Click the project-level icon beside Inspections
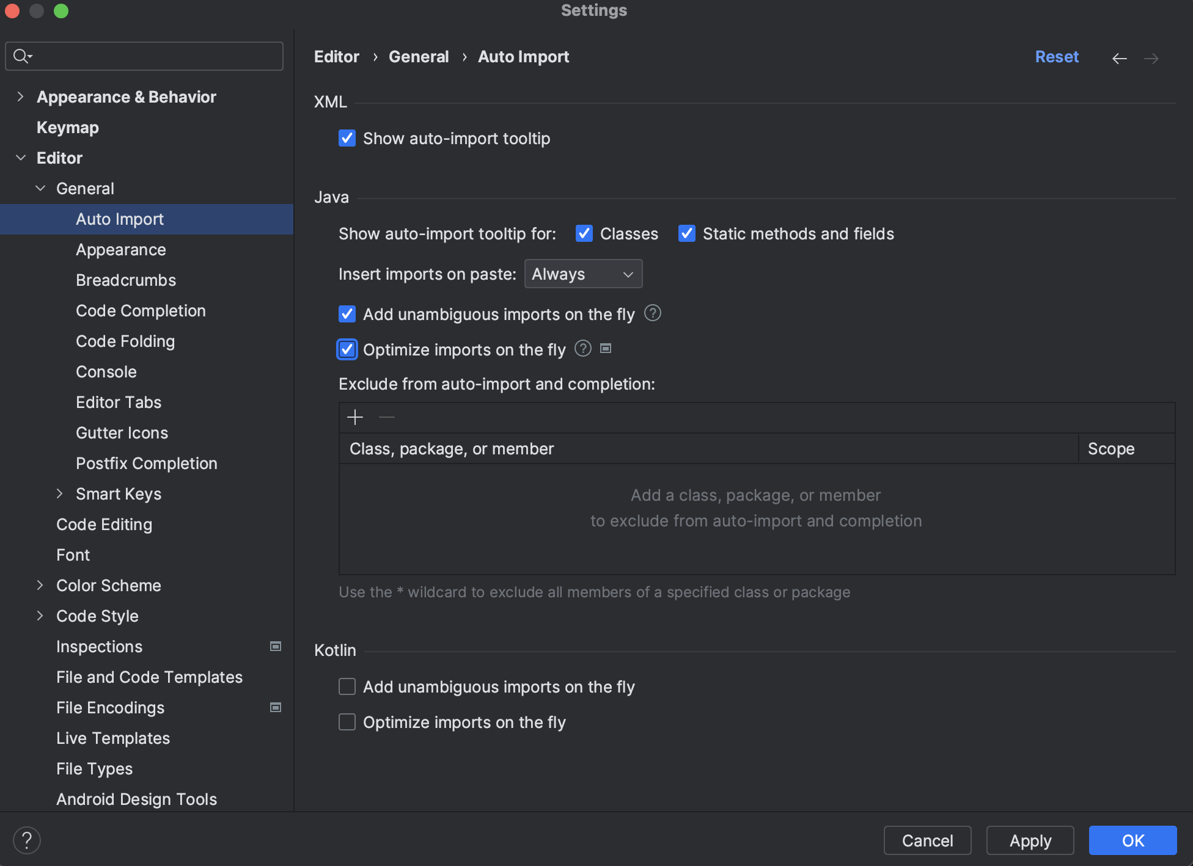Image resolution: width=1193 pixels, height=866 pixels. [276, 646]
